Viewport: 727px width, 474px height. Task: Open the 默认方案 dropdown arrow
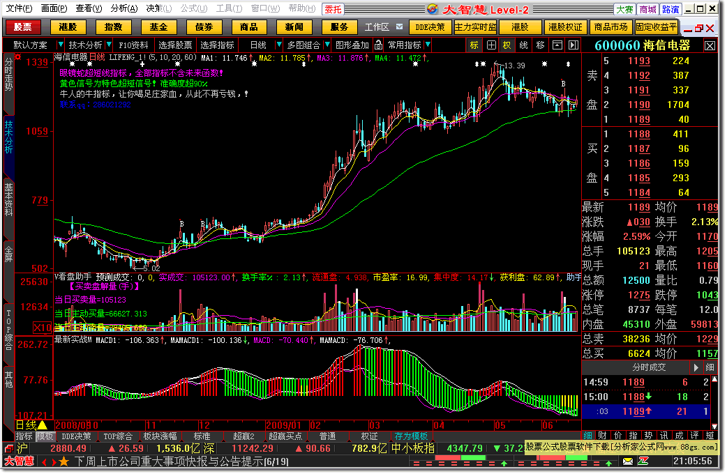(60, 45)
